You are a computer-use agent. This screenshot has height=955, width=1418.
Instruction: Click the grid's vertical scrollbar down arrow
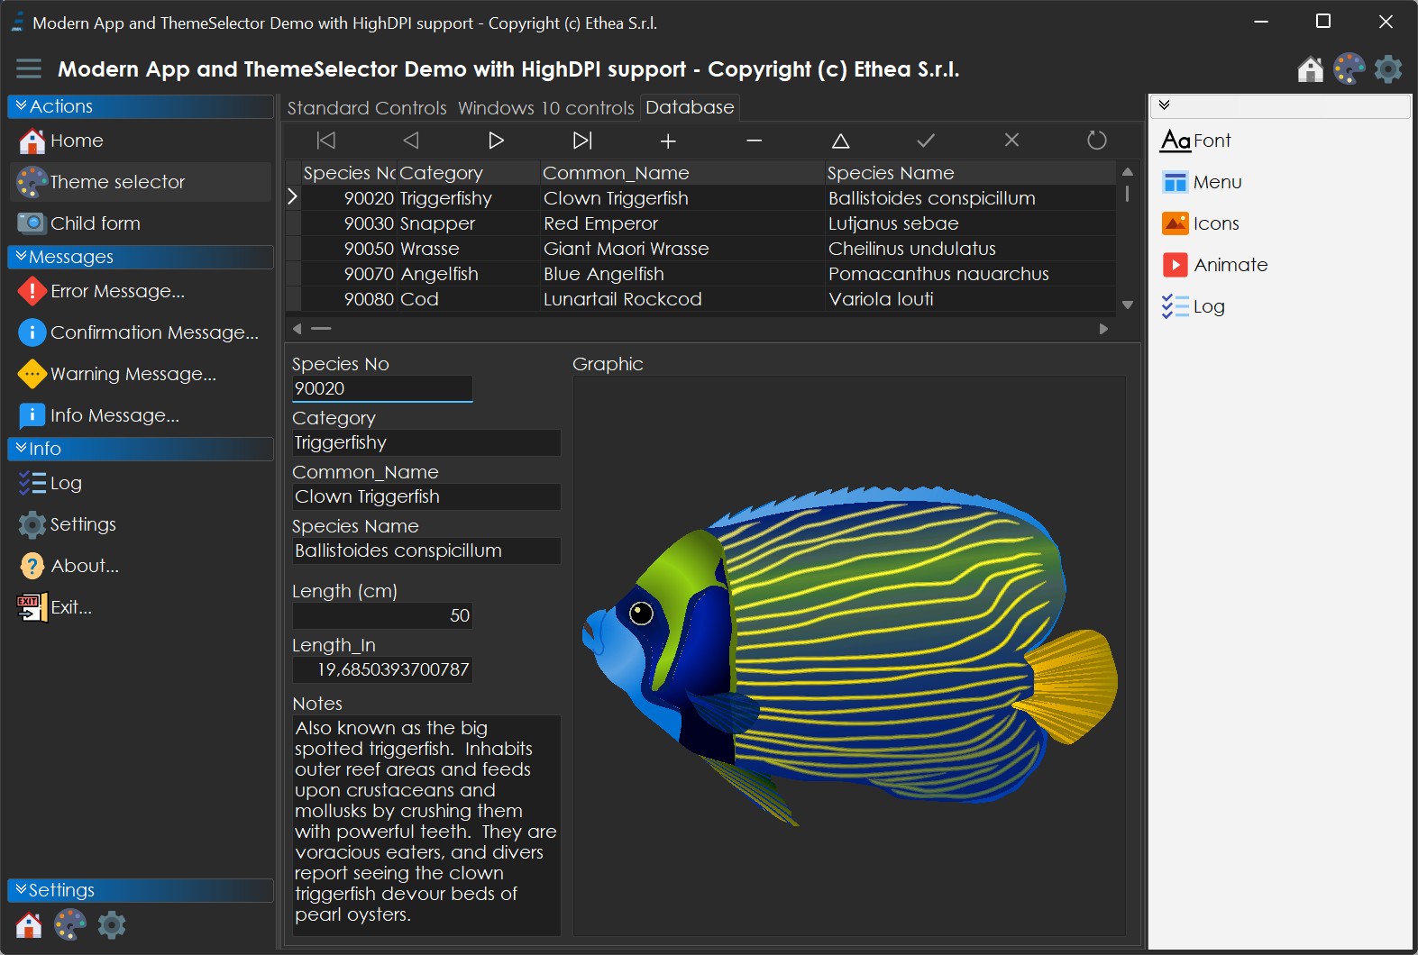[1127, 305]
